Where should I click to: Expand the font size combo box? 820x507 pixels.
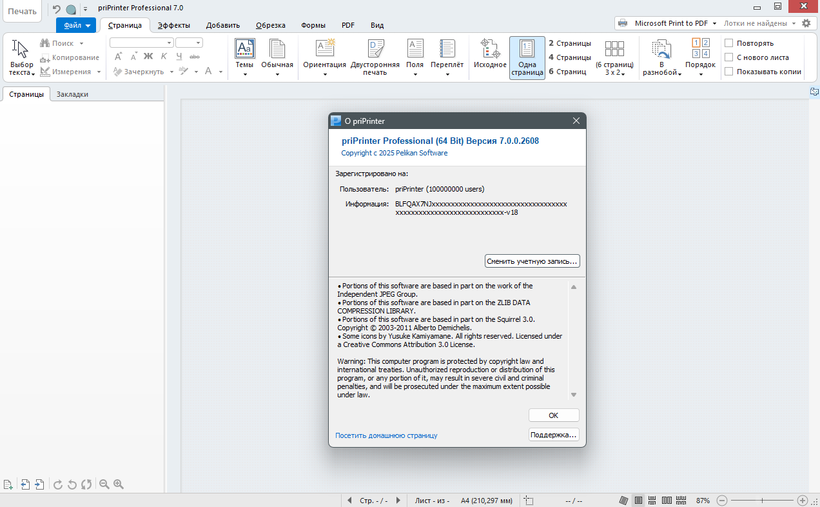198,43
